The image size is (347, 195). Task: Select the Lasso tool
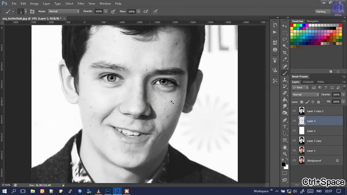[x=285, y=40]
